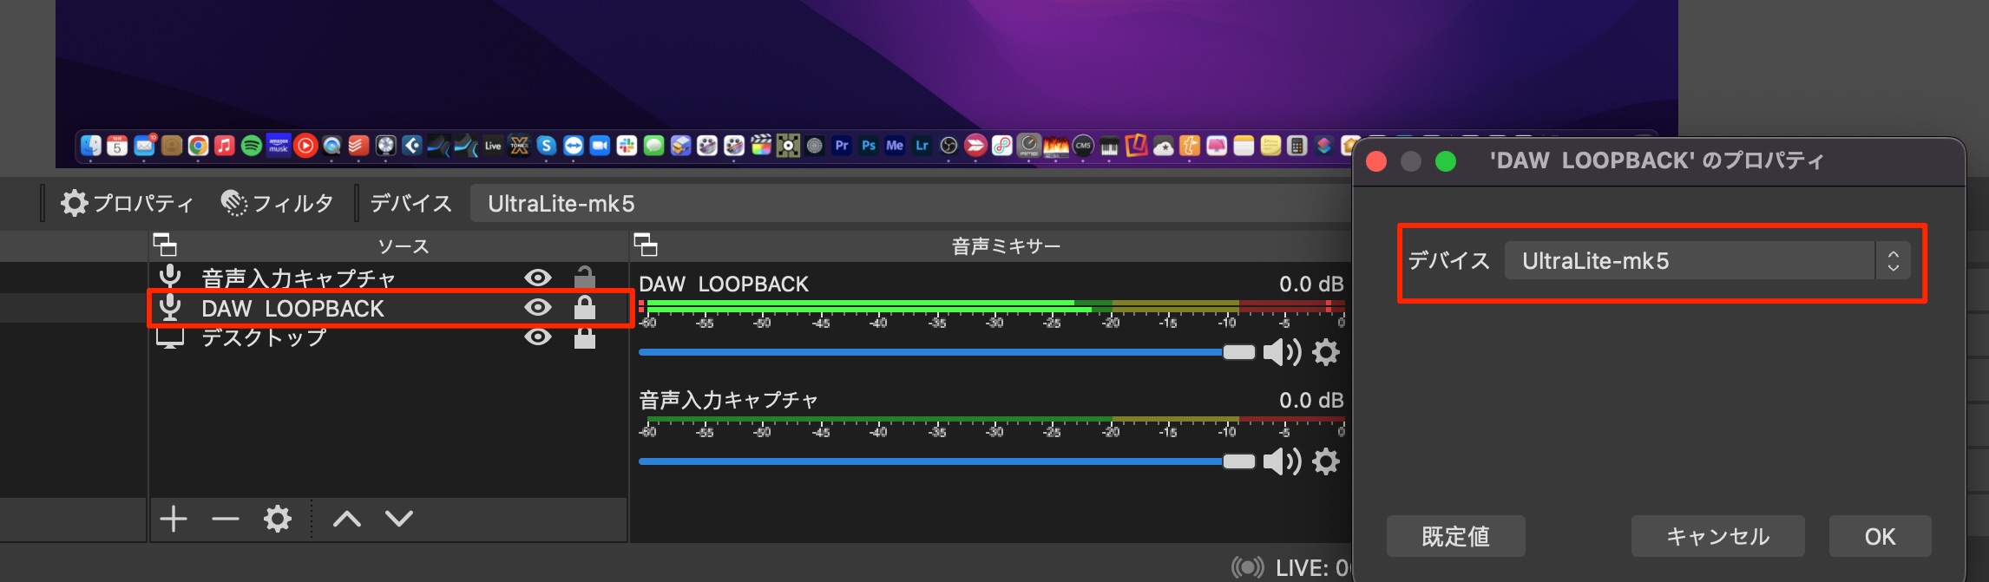The height and width of the screenshot is (582, 1989).
Task: Pop out the ソース dock panel
Action: [x=165, y=245]
